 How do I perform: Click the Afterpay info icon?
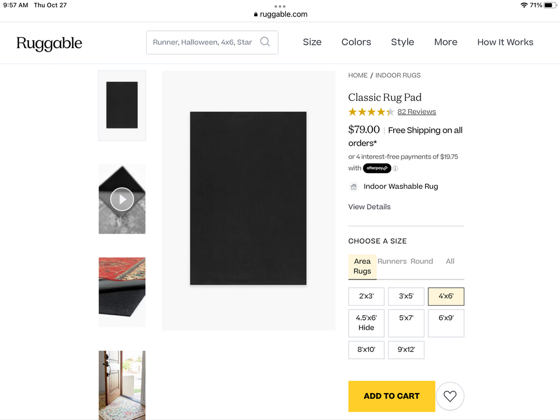tap(395, 169)
